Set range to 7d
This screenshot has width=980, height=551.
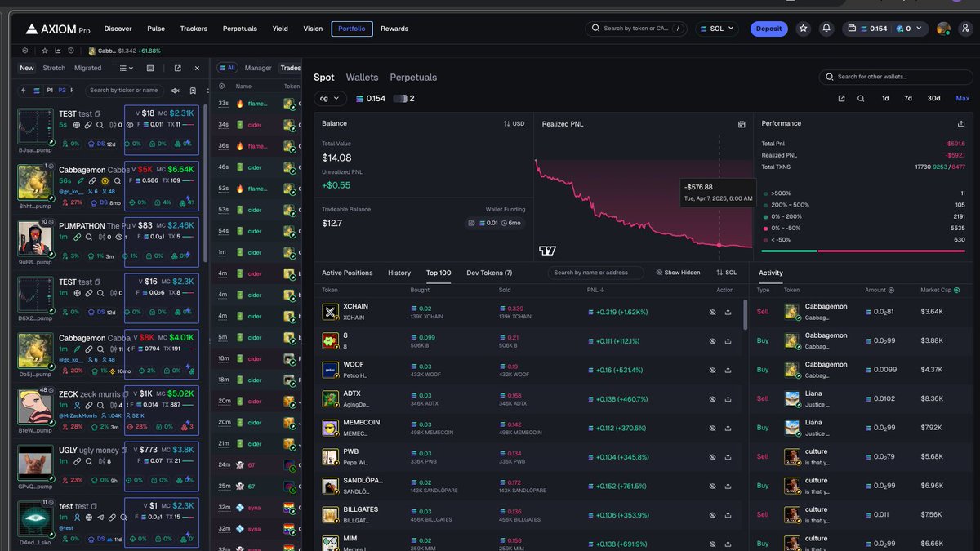tap(907, 99)
